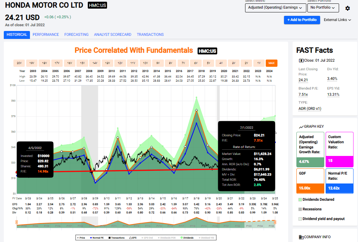Select the 20Y time range button

19,63
